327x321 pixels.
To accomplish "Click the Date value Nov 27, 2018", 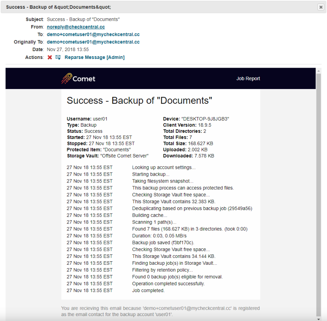I will point(67,50).
